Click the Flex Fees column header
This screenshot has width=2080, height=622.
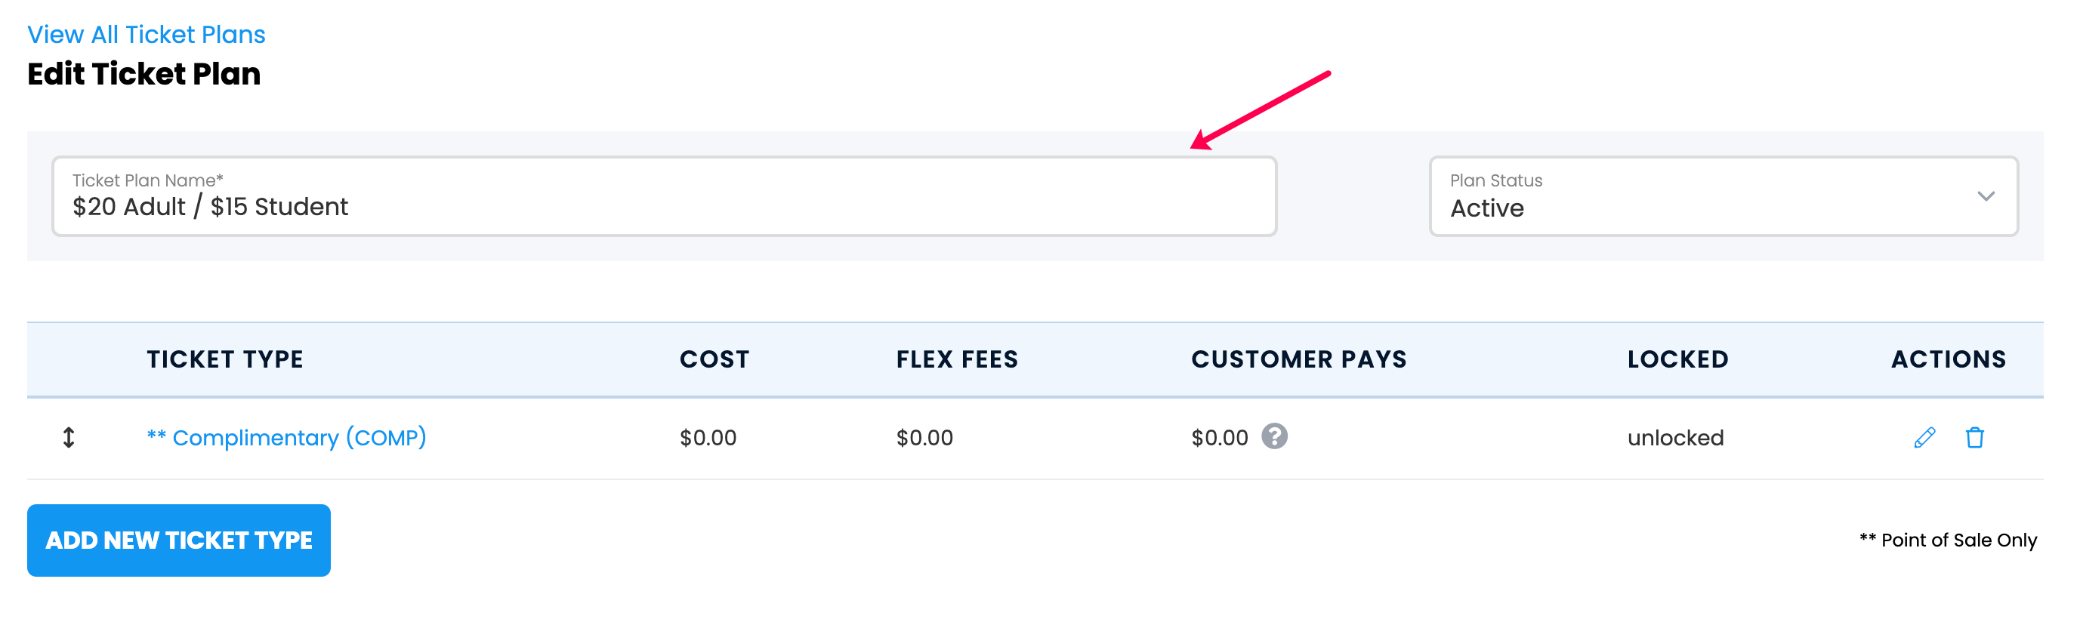[x=957, y=359]
